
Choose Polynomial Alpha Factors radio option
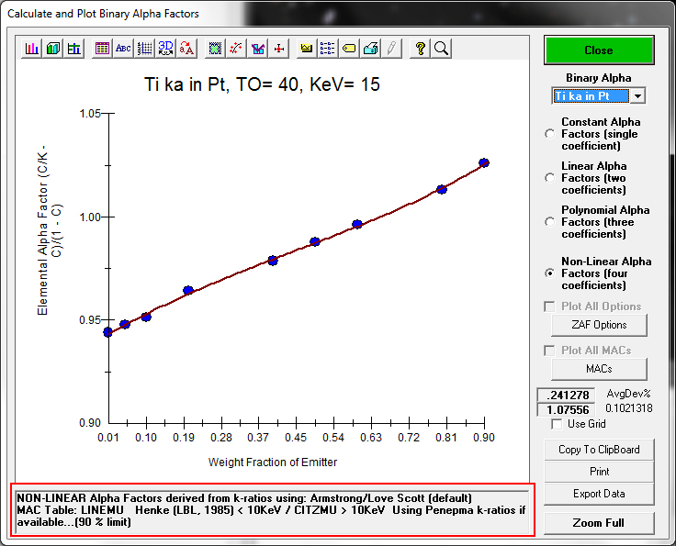pyautogui.click(x=550, y=222)
